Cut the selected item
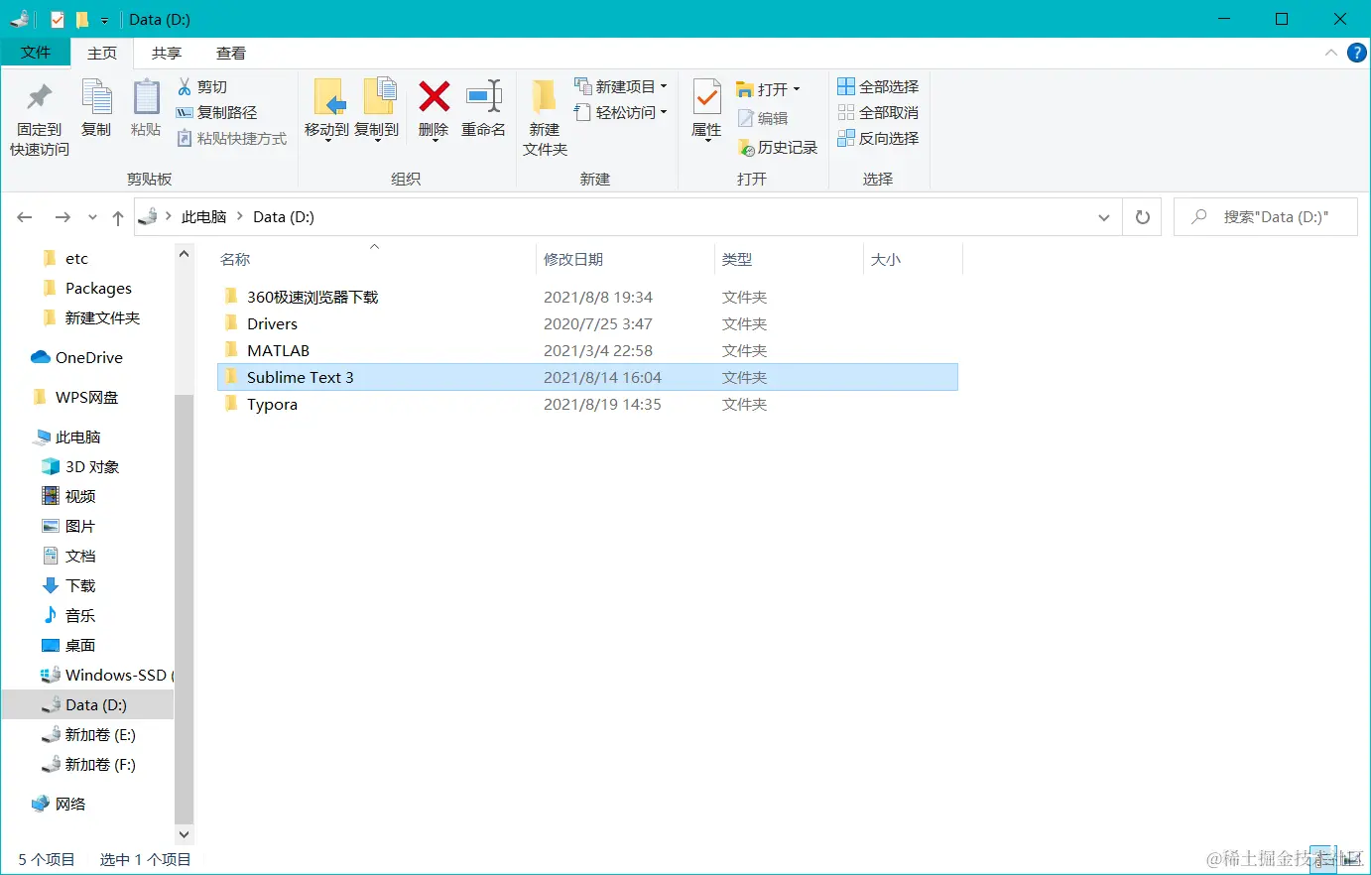The image size is (1371, 875). [202, 87]
